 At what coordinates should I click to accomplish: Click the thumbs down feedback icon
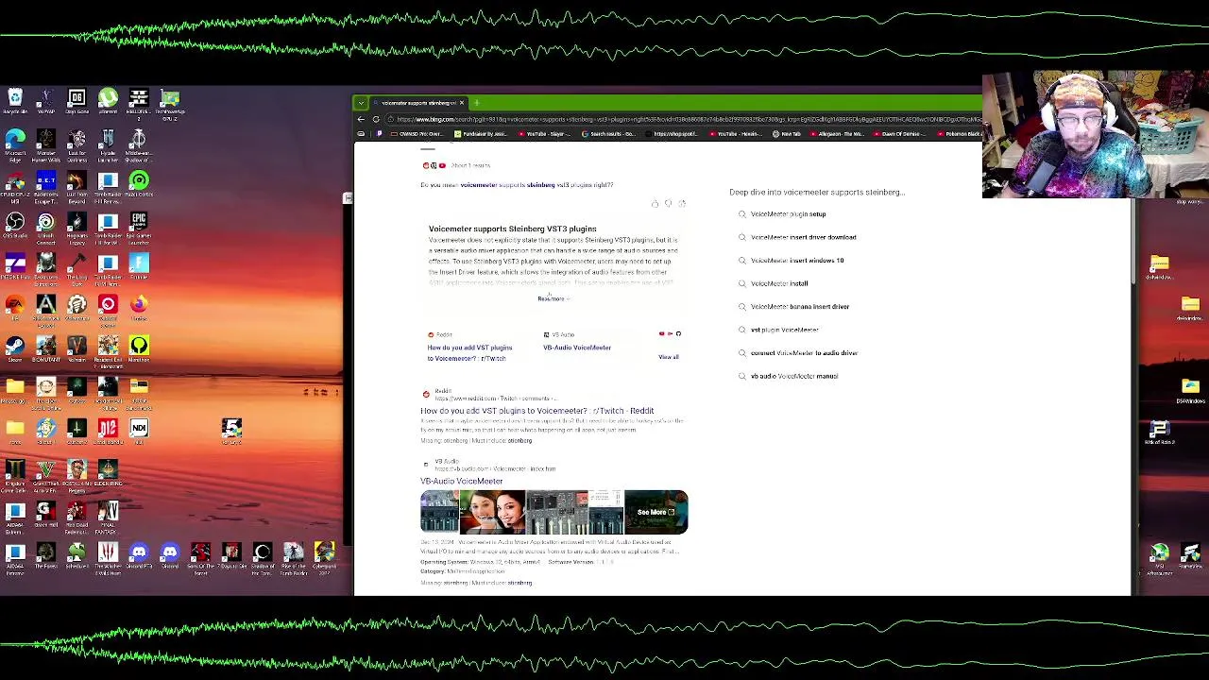pos(668,203)
